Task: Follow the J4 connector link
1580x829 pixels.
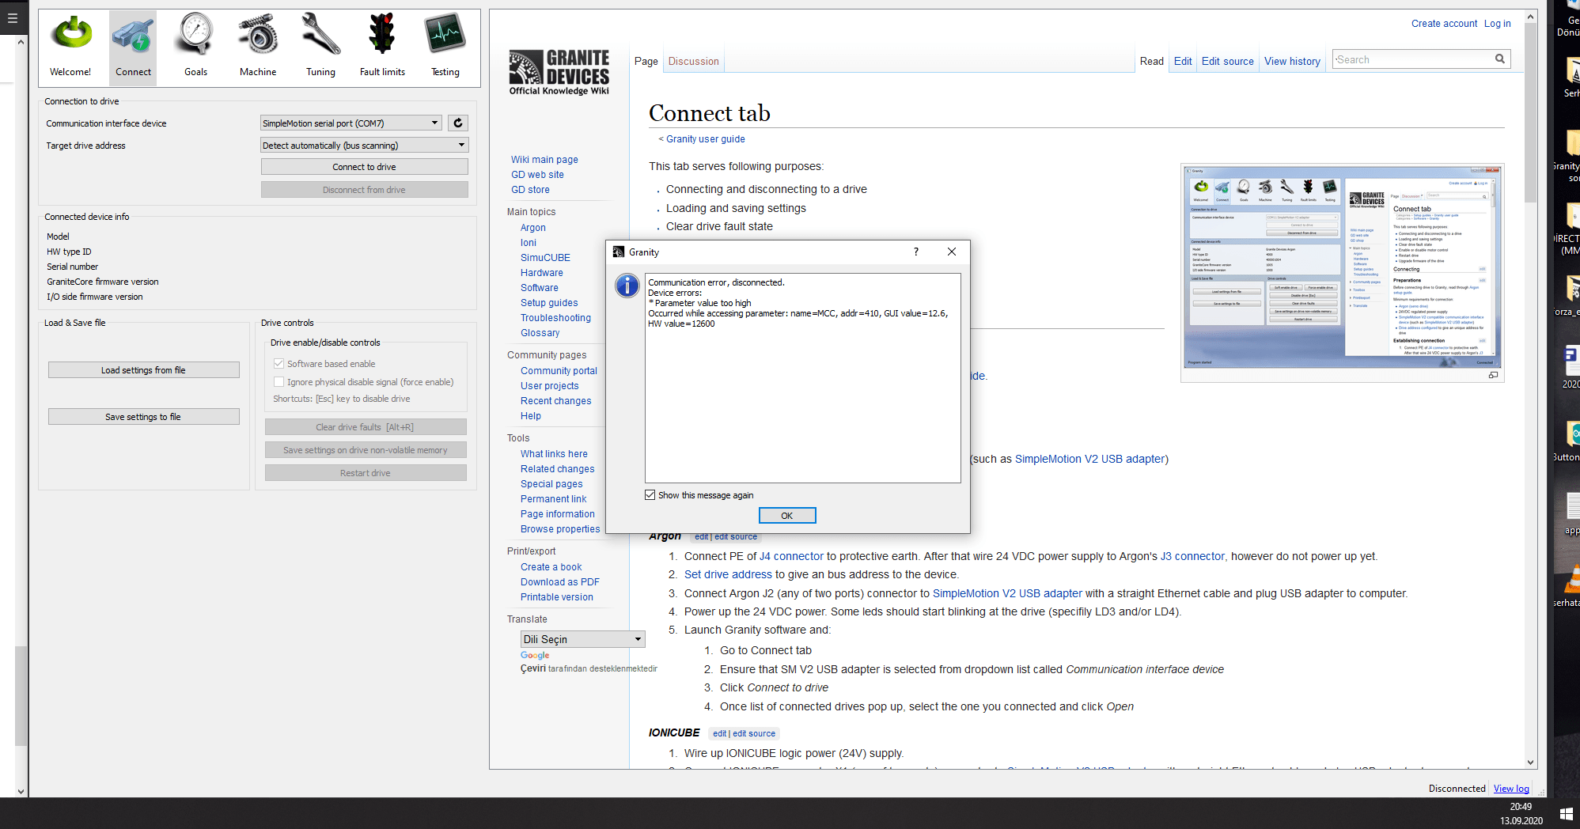Action: pos(791,556)
